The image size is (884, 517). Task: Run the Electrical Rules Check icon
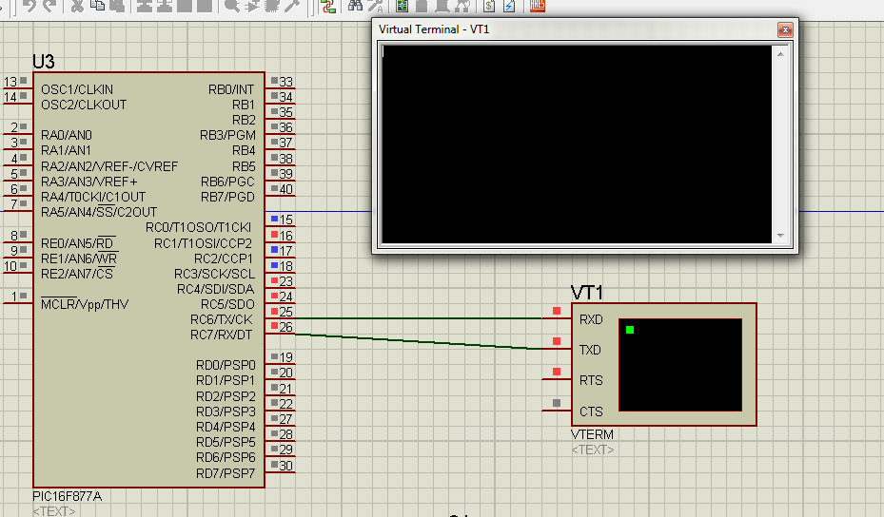(509, 6)
